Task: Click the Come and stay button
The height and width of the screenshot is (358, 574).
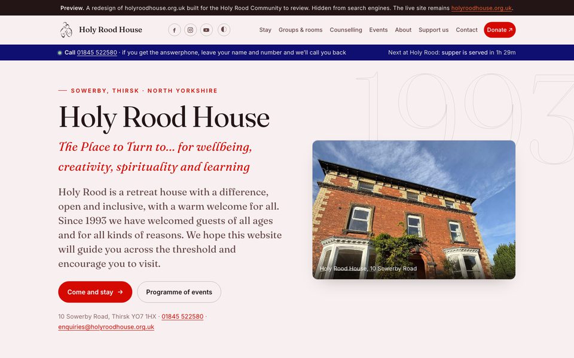Action: pos(95,292)
